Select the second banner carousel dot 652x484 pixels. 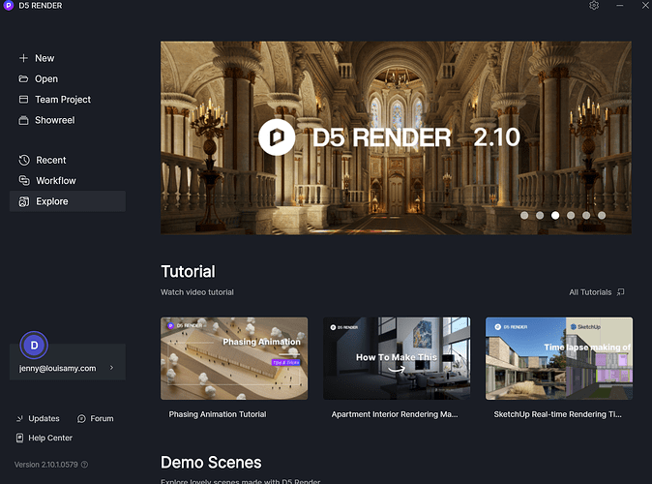point(540,215)
